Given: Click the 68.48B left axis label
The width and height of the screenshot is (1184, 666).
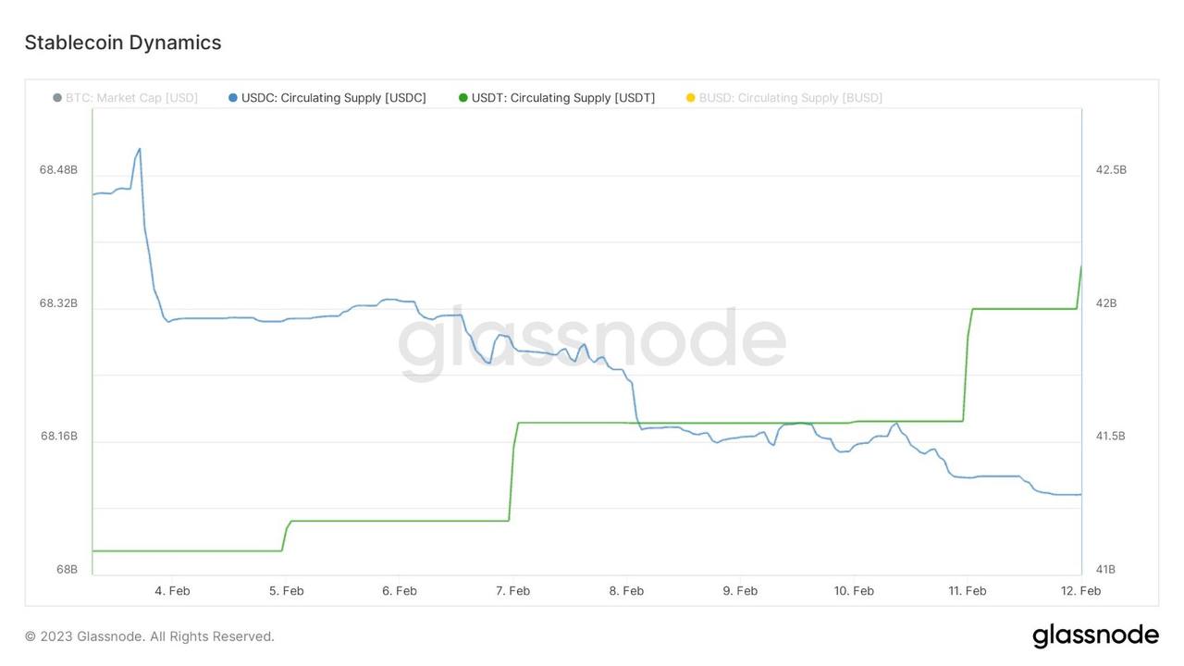Looking at the screenshot, I should (x=58, y=170).
